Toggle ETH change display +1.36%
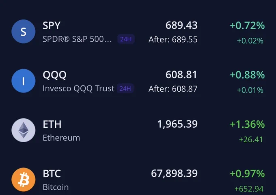The width and height of the screenshot is (276, 195). [x=247, y=124]
